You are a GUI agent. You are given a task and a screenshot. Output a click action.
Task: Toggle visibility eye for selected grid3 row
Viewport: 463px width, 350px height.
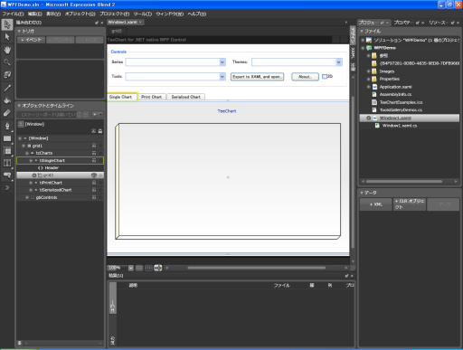[94, 175]
